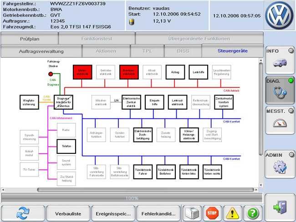Click the vehicle model Eos 2,0 TFSI text
296x222 pixels.
pyautogui.click(x=81, y=27)
